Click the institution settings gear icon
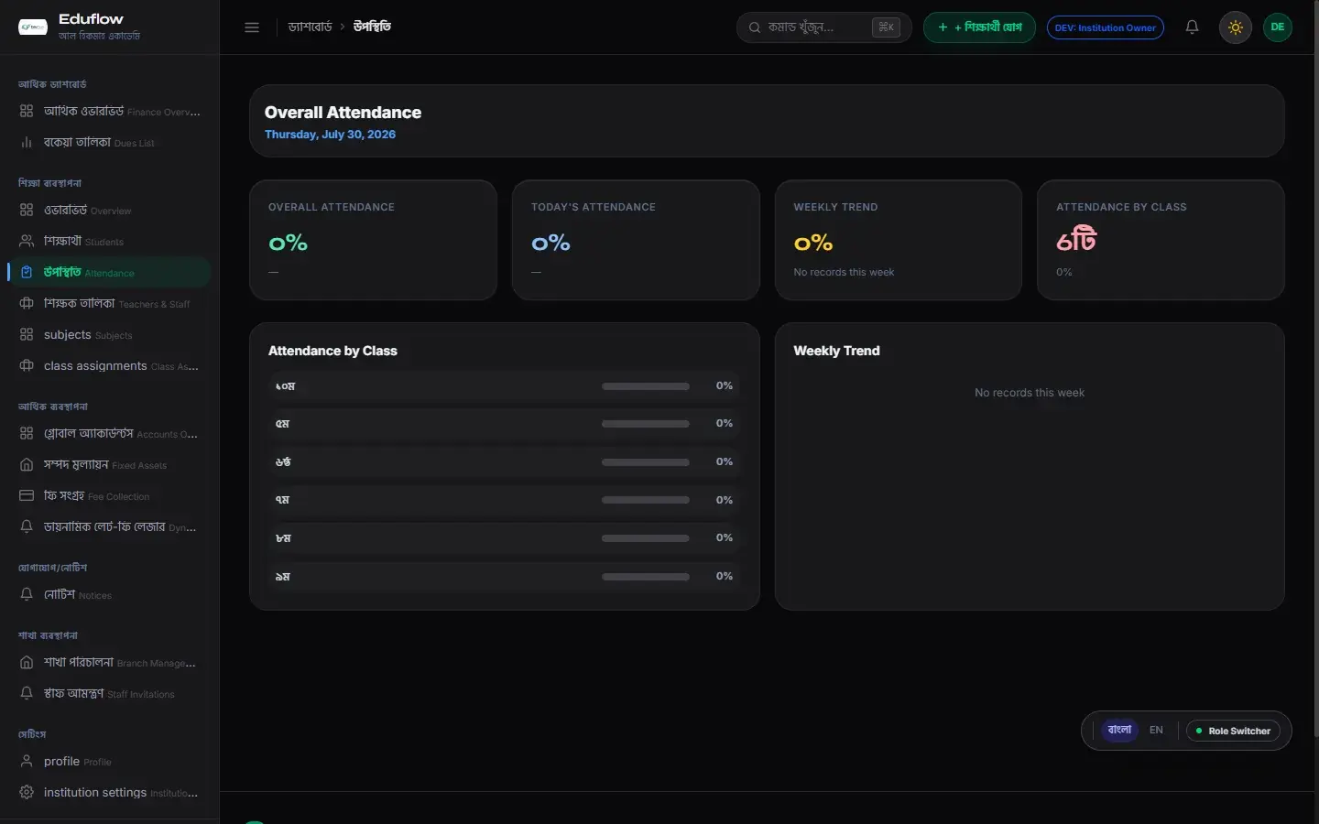Image resolution: width=1319 pixels, height=824 pixels. [x=27, y=792]
